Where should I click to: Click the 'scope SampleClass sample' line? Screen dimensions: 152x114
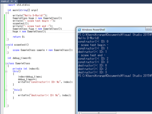coord(43,50)
